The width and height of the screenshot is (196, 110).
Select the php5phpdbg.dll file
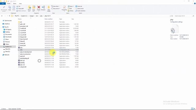[x=24, y=58]
